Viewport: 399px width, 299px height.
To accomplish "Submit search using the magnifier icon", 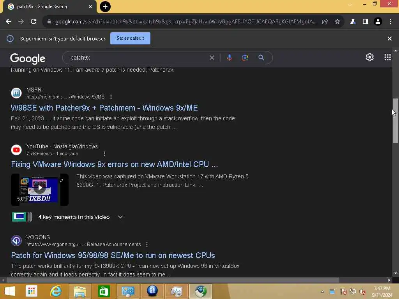I will pyautogui.click(x=261, y=58).
